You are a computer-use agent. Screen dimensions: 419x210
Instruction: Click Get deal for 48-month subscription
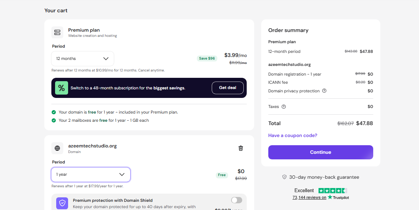pyautogui.click(x=228, y=88)
